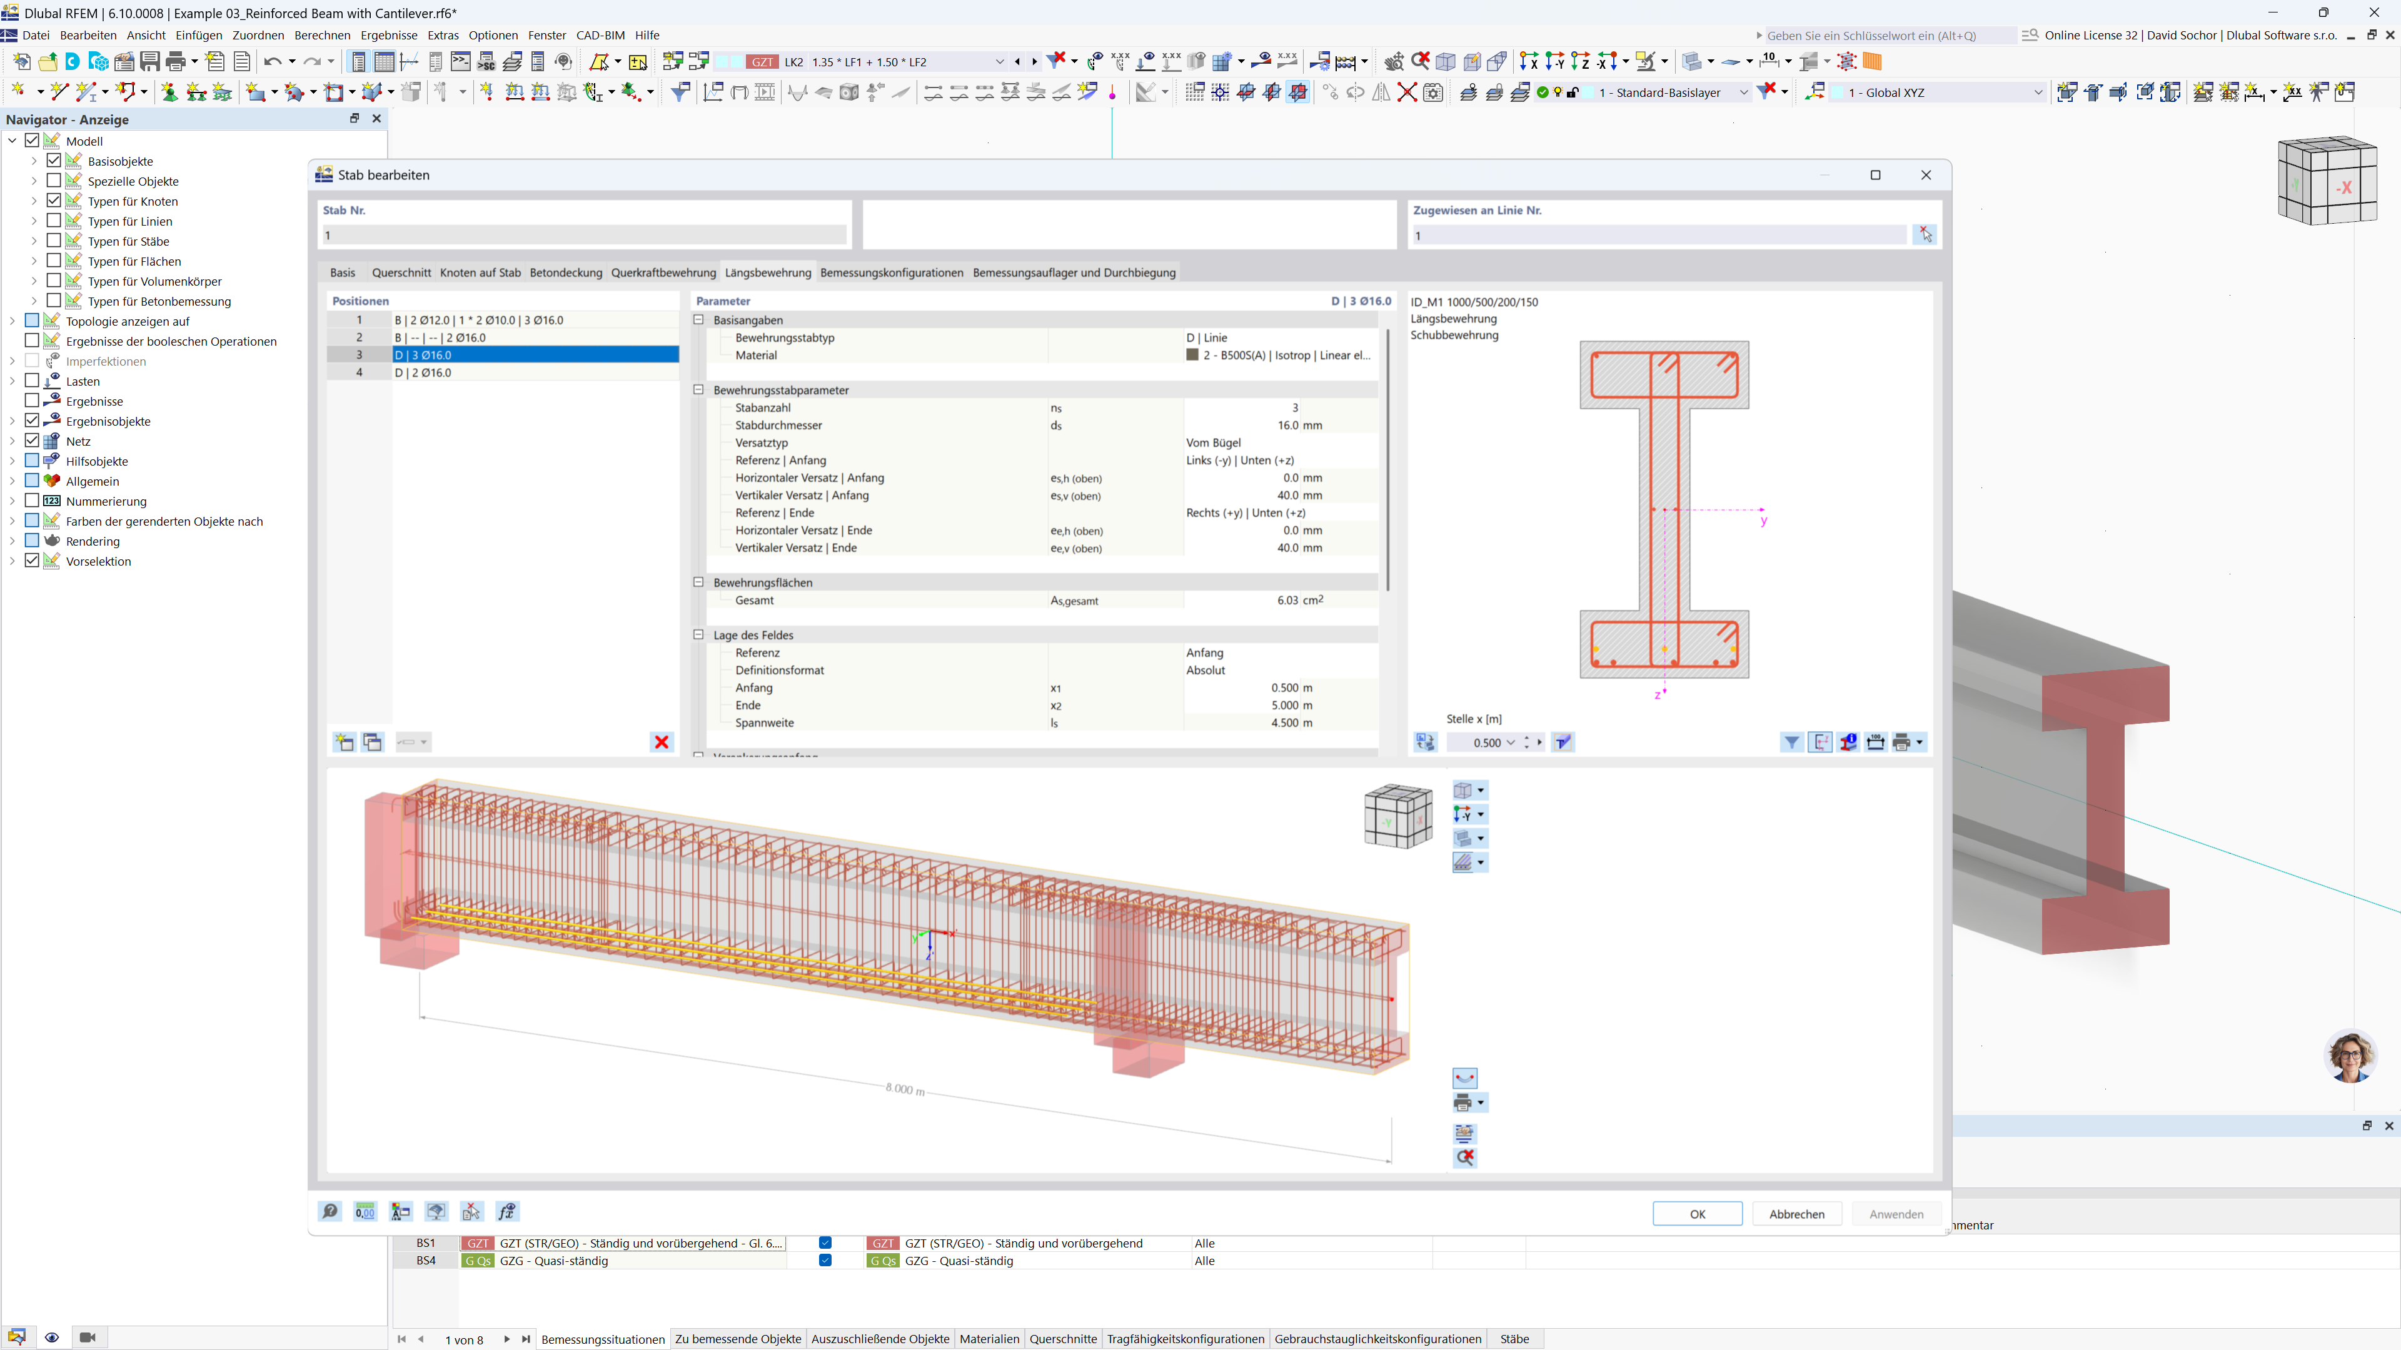Confirm the dialog with the OK button
Image resolution: width=2401 pixels, height=1350 pixels.
click(x=1696, y=1214)
